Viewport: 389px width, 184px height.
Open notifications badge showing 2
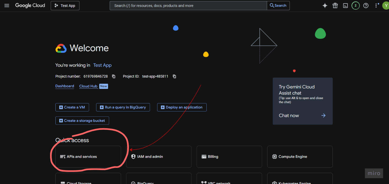(356, 6)
